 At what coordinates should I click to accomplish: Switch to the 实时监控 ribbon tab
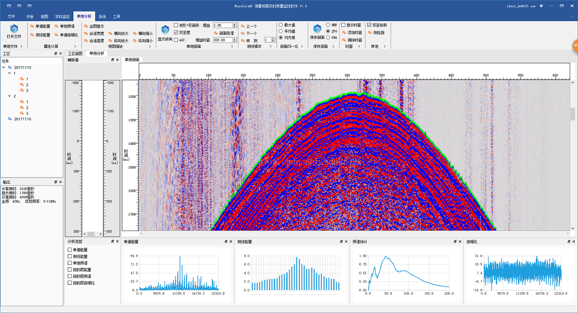tap(62, 16)
